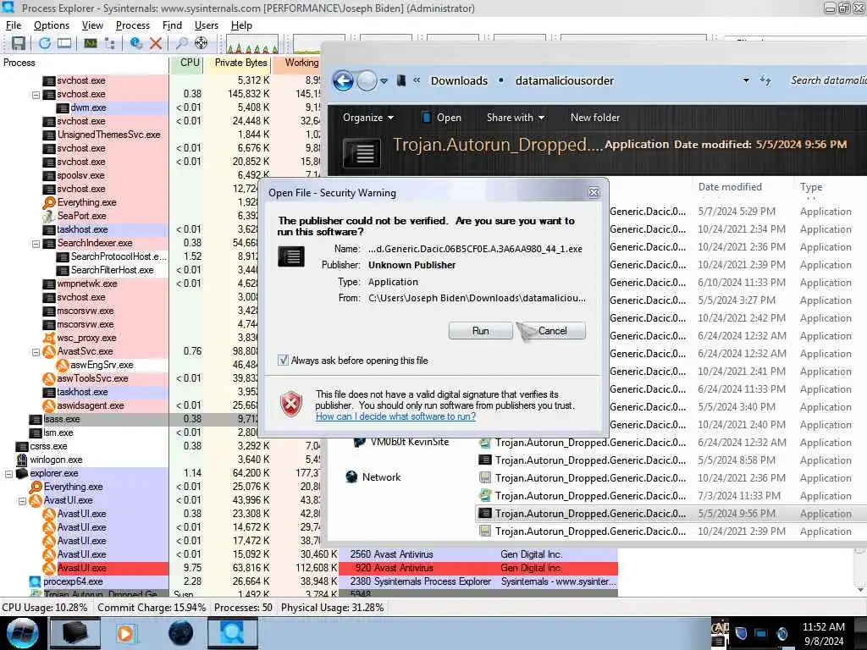Collapse the svchost.exe node containing dwm.exe
Screen dimensions: 867x650
point(36,95)
